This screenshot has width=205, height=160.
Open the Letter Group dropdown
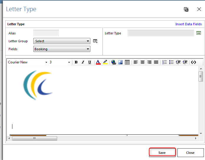(x=62, y=41)
